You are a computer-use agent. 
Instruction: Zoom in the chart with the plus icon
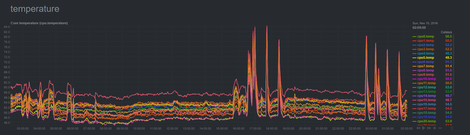[x=435, y=128]
